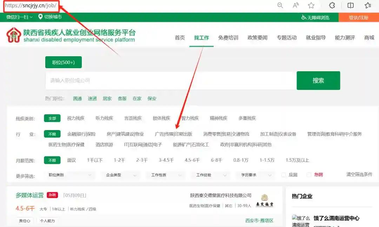Enable the 应届 checkbox filter

[284, 175]
